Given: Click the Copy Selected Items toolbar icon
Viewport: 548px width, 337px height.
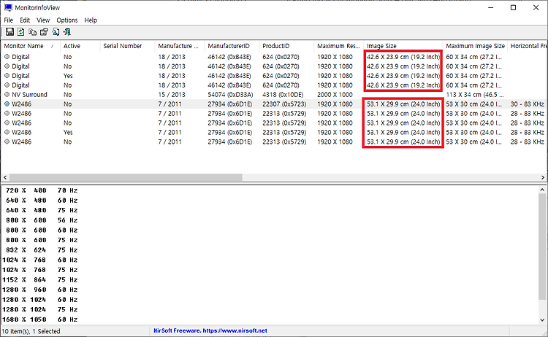Looking at the screenshot, I should pos(32,32).
